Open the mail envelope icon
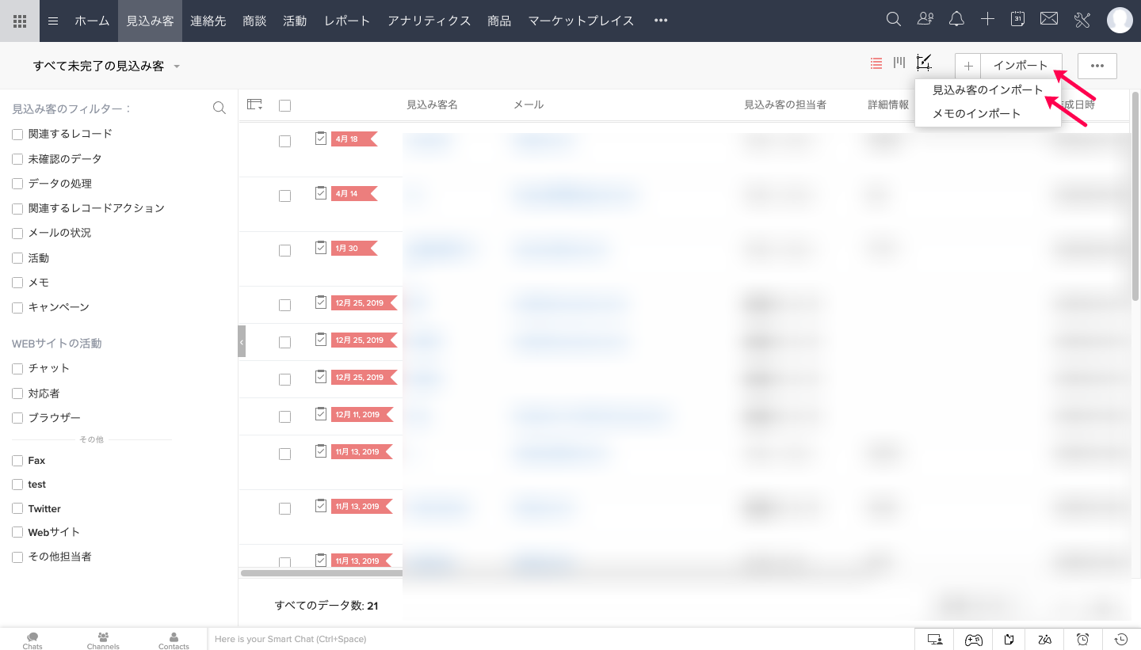Image resolution: width=1141 pixels, height=650 pixels. point(1049,20)
